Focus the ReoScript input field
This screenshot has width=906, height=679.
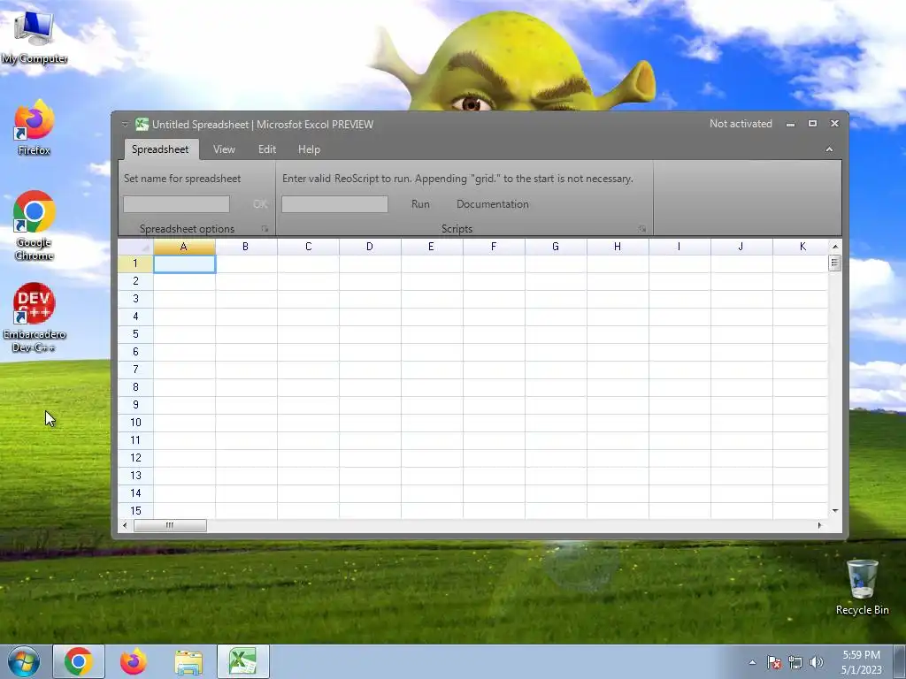(334, 204)
